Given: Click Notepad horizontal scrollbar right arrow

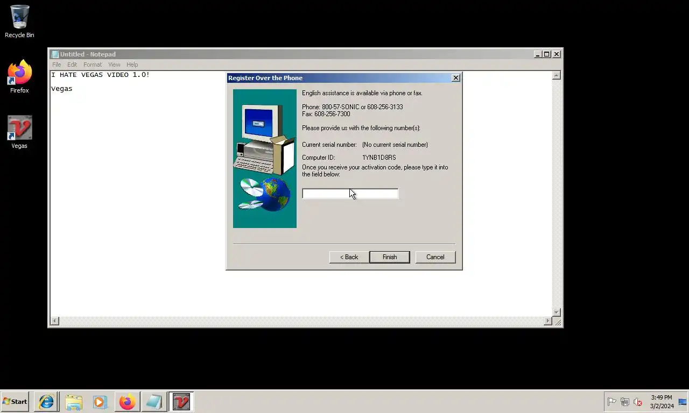Looking at the screenshot, I should [548, 321].
